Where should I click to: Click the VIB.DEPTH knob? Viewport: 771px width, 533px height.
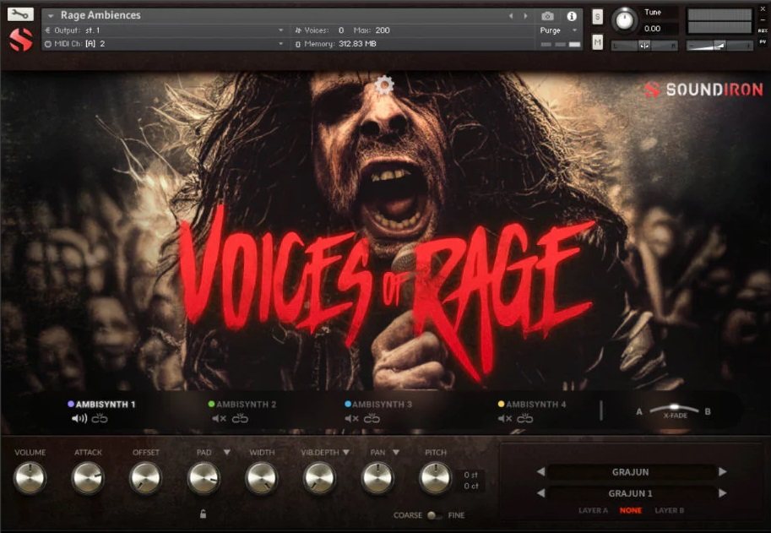tap(319, 478)
